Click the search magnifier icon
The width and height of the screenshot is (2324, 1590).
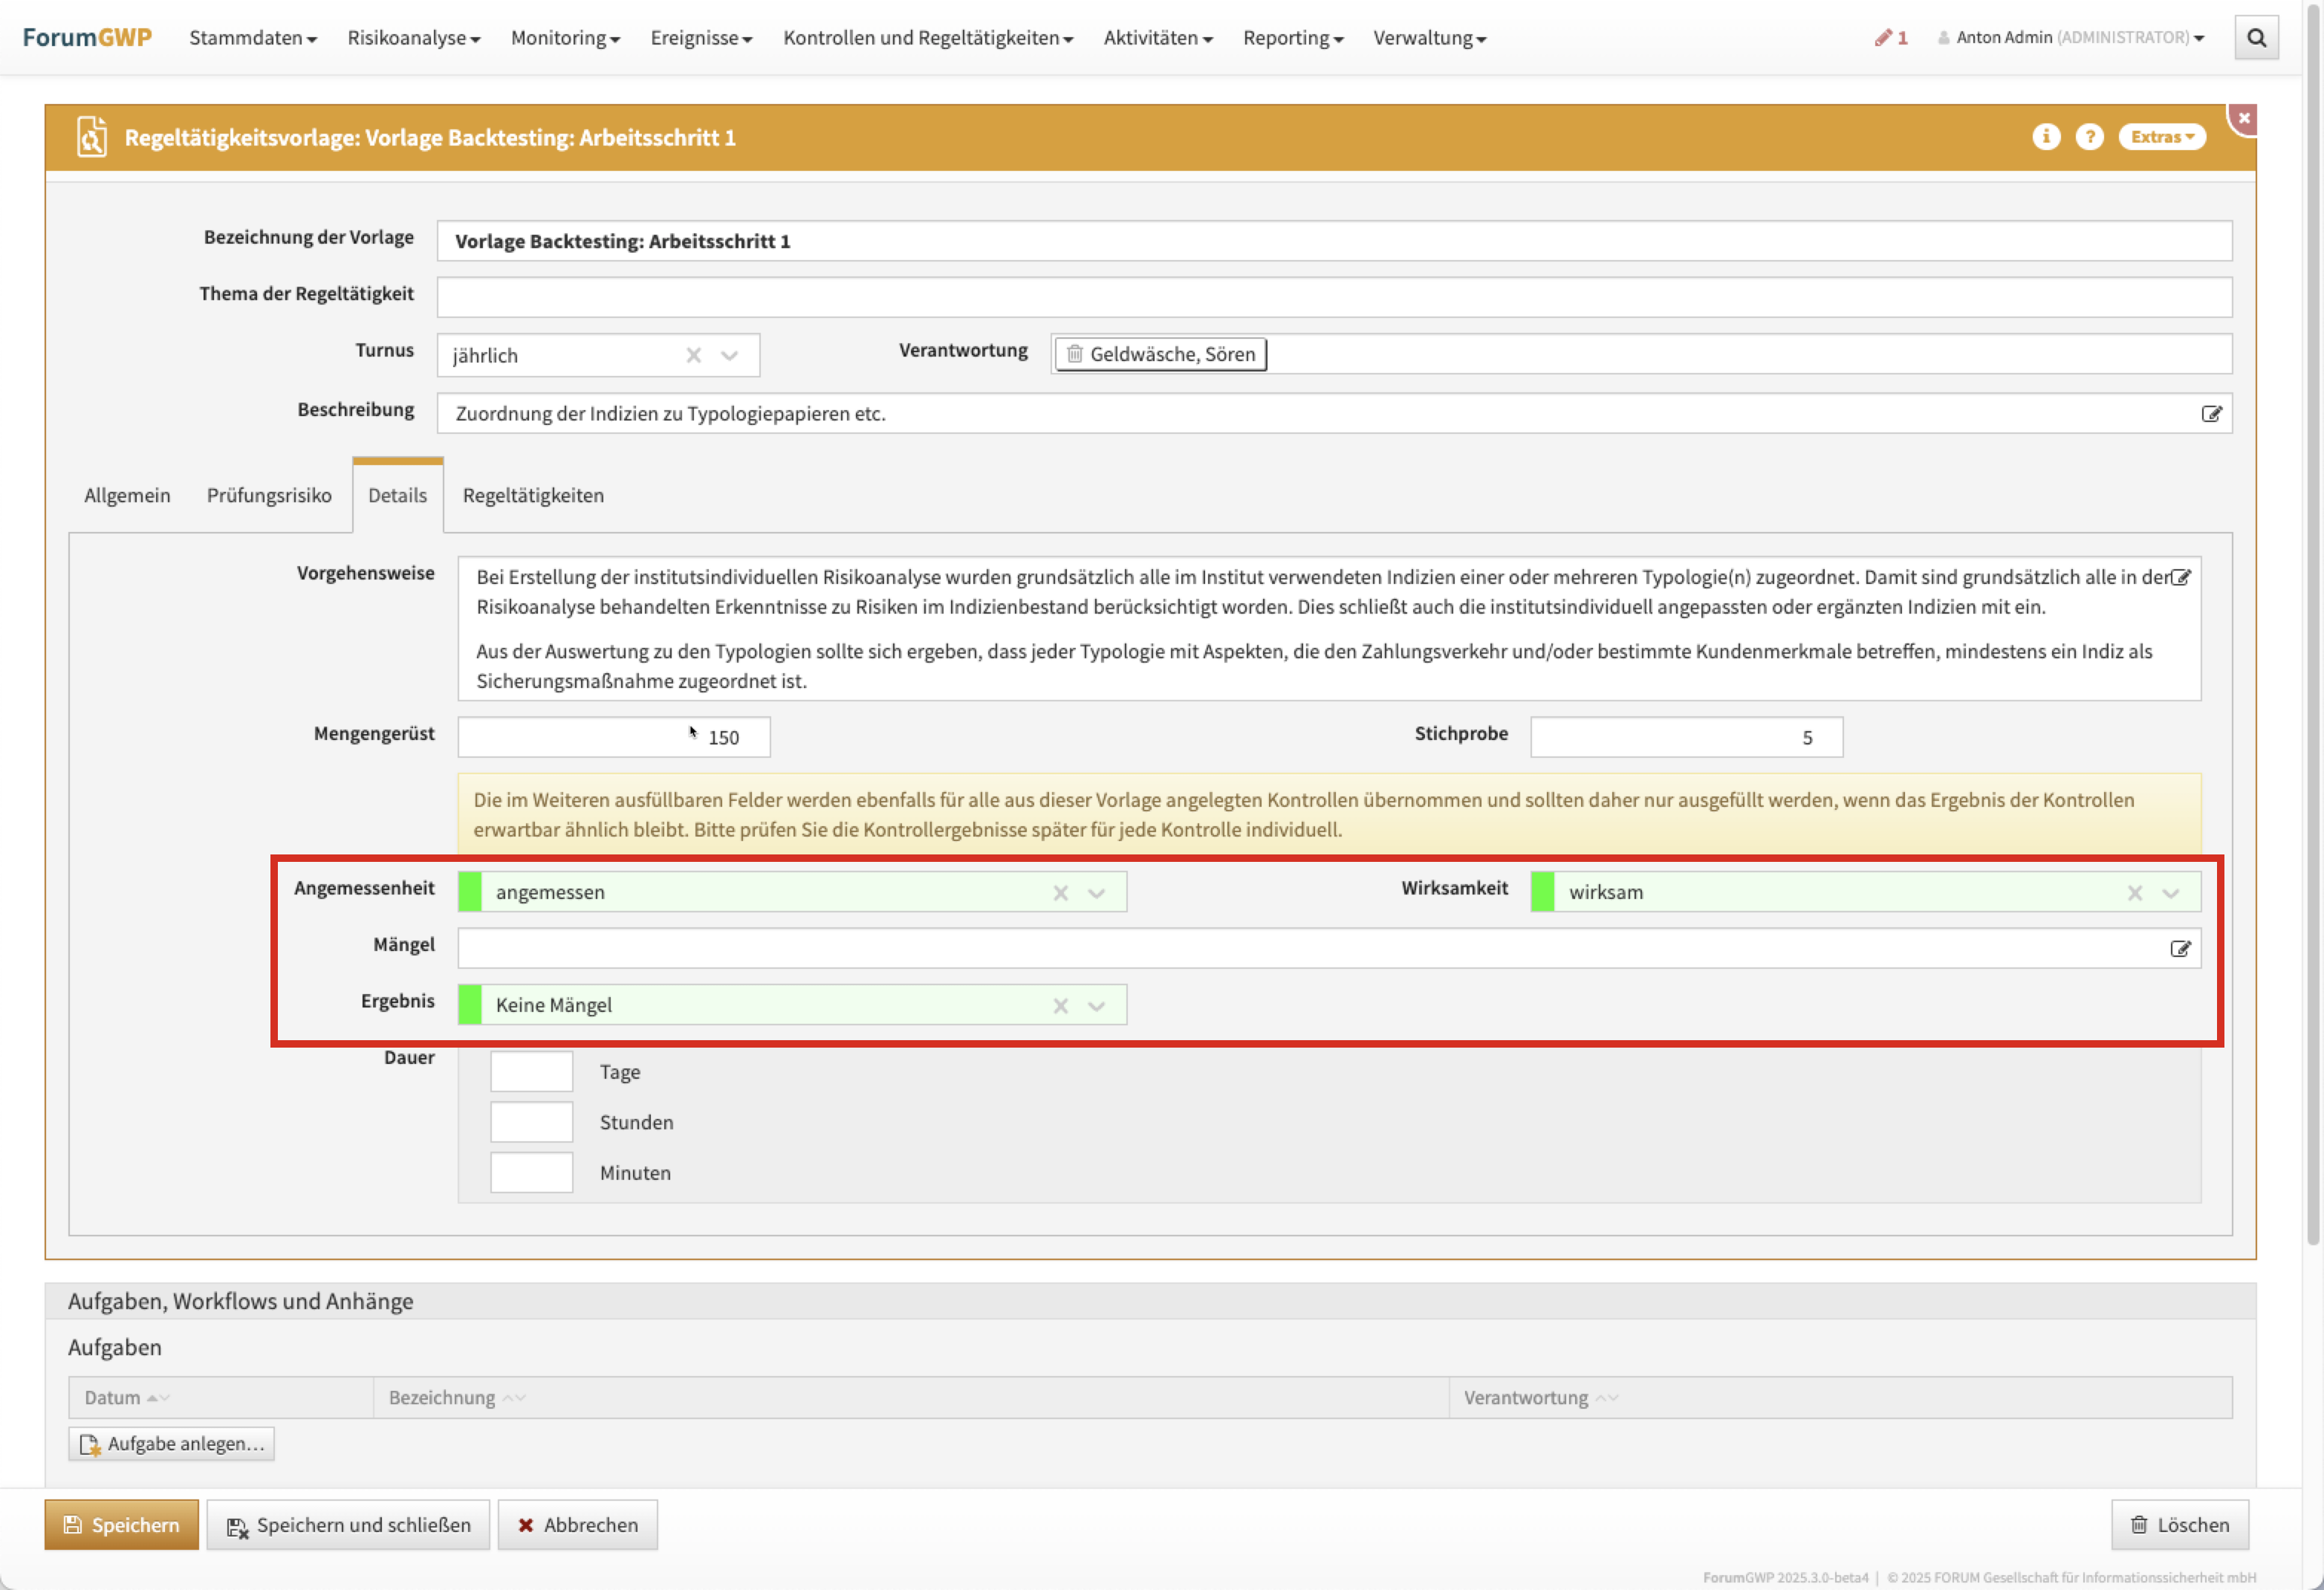tap(2256, 38)
